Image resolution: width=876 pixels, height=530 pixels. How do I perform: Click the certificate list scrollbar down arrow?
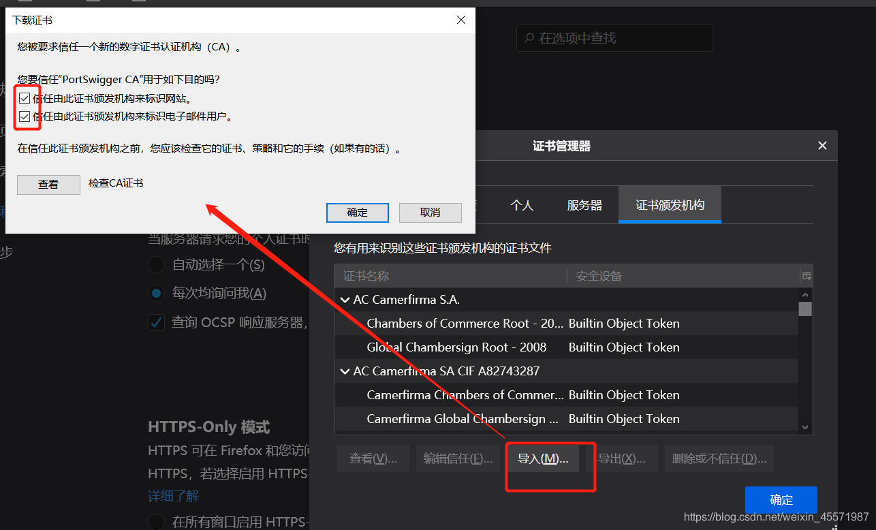[805, 427]
